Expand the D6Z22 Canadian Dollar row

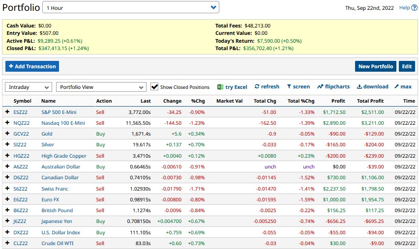point(7,177)
